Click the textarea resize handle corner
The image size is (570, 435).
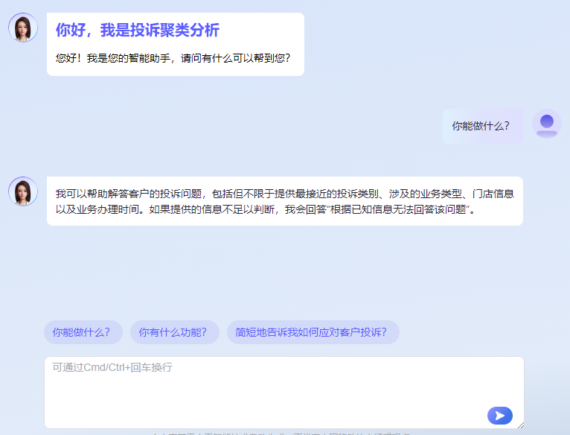520,425
